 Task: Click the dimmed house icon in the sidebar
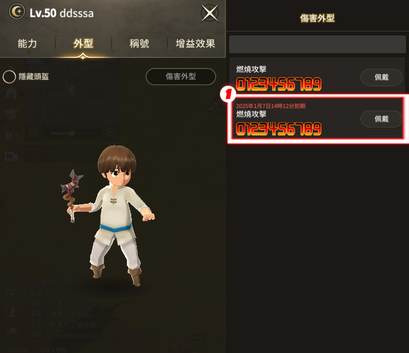(x=11, y=93)
